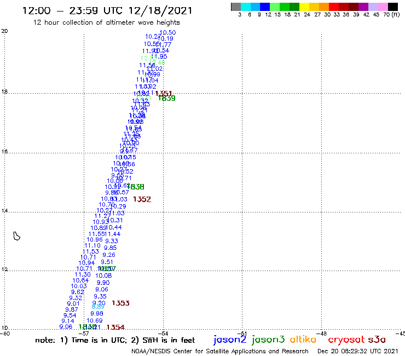Click the 'jason3' satellite legend label
Viewport: 405px width, 356px height.
pyautogui.click(x=268, y=340)
